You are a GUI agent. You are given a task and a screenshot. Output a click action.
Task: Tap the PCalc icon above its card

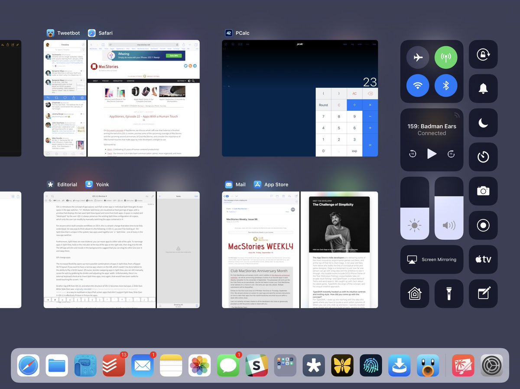[229, 33]
